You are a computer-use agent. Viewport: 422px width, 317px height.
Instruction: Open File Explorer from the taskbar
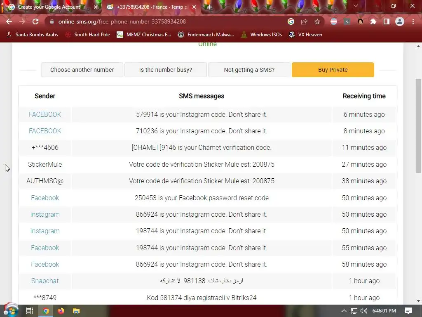pos(76,311)
